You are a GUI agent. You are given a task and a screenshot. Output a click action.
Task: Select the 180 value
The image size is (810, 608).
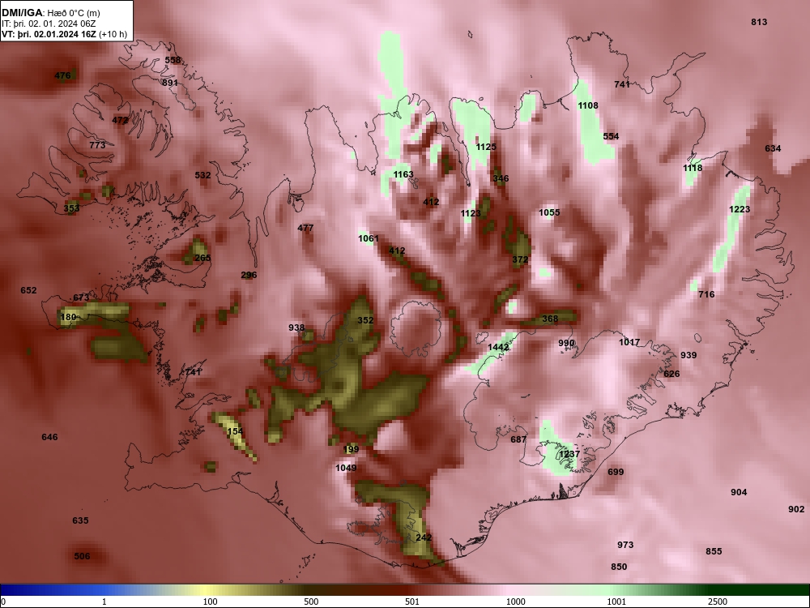(x=69, y=317)
